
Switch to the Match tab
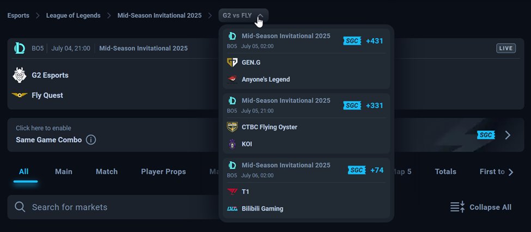coord(107,172)
